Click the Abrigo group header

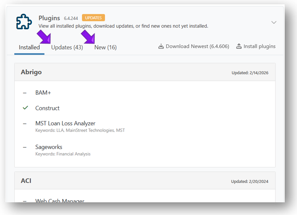145,72
